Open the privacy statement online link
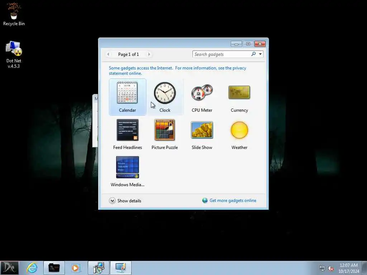 tap(177, 71)
